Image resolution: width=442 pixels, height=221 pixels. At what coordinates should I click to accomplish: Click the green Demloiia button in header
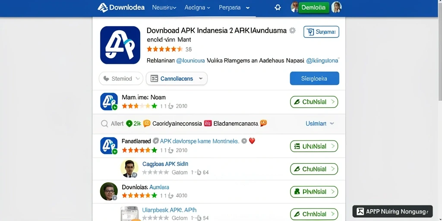click(314, 8)
